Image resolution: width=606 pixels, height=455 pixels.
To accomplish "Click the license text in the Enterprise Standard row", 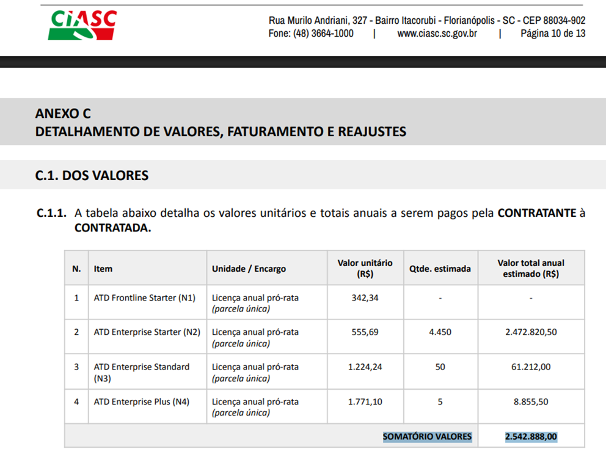I will pyautogui.click(x=255, y=373).
